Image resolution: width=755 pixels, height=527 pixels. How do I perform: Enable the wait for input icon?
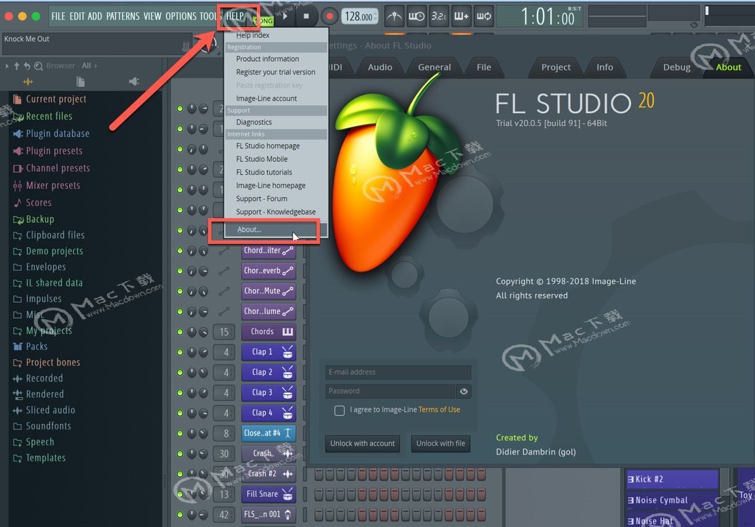click(x=417, y=16)
